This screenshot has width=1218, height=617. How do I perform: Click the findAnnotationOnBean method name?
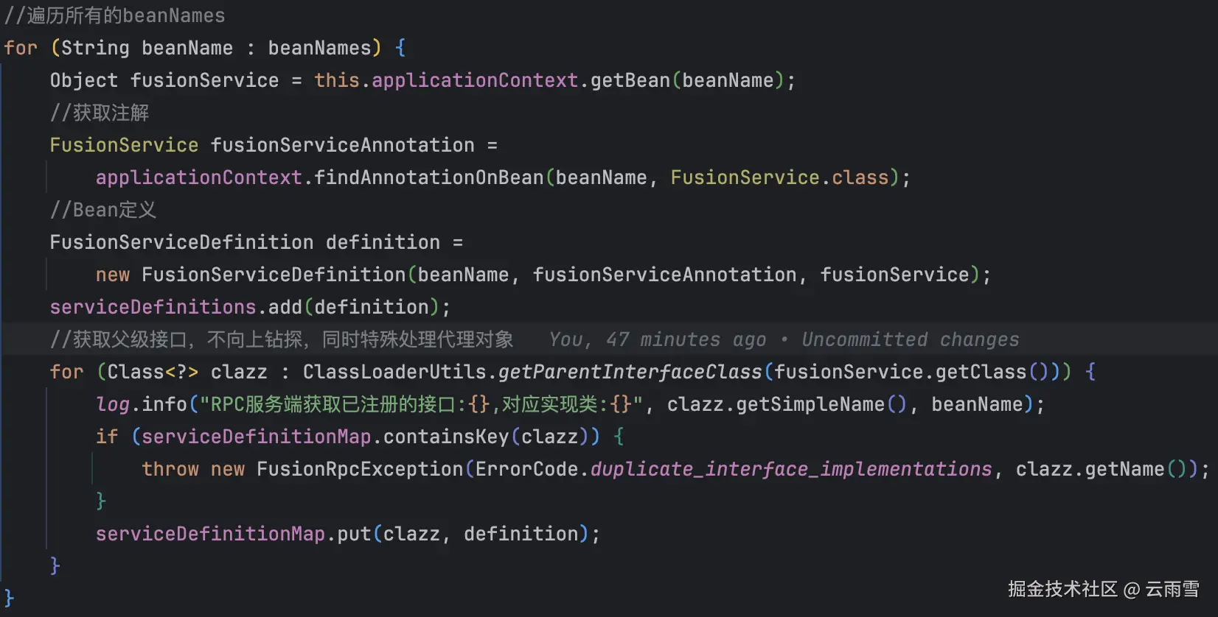(x=428, y=177)
